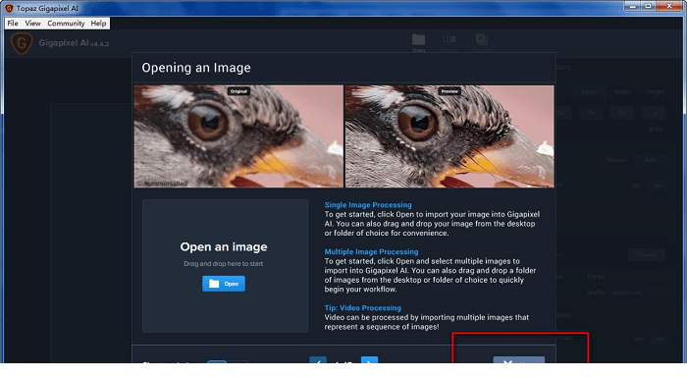Select the Height resize mode
The image size is (687, 377).
point(655,91)
